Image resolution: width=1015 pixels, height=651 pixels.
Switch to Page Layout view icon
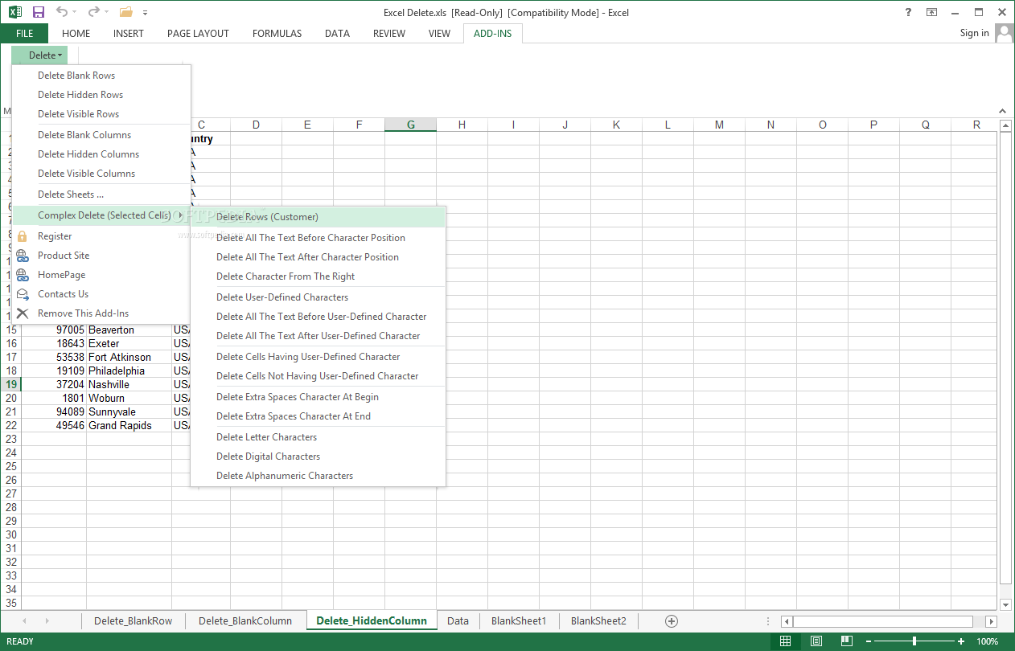[x=816, y=641]
